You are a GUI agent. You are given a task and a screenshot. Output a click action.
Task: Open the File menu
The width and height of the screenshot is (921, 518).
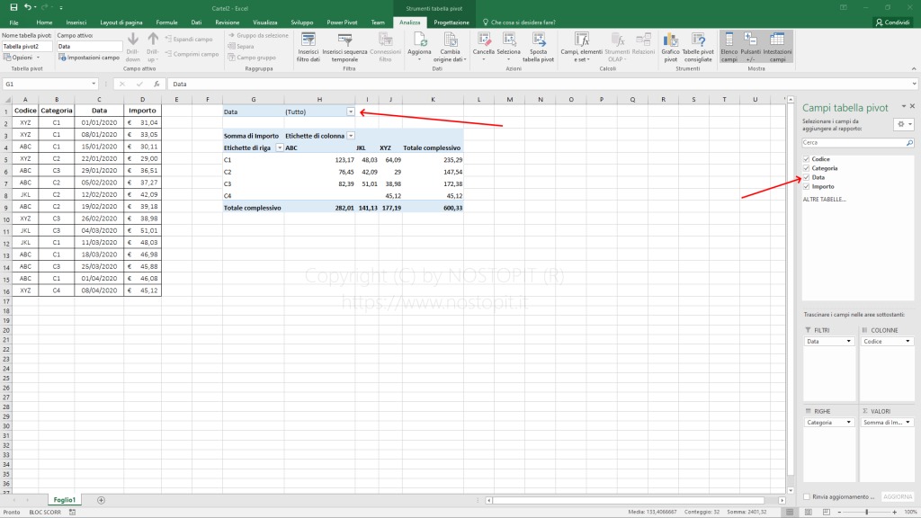coord(13,22)
